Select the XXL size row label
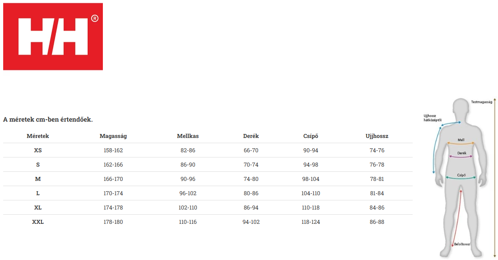 click(38, 222)
